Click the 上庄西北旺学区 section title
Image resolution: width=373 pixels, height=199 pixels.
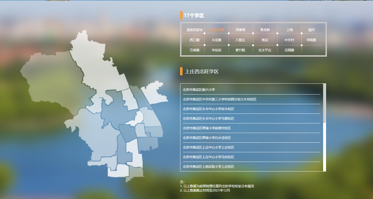202,72
